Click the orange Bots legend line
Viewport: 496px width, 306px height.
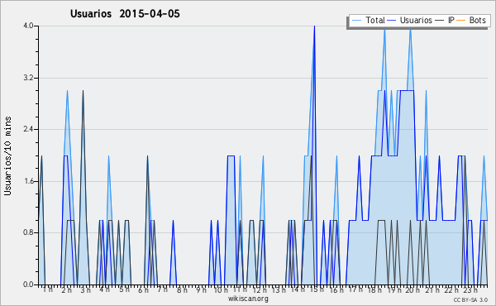(x=461, y=21)
